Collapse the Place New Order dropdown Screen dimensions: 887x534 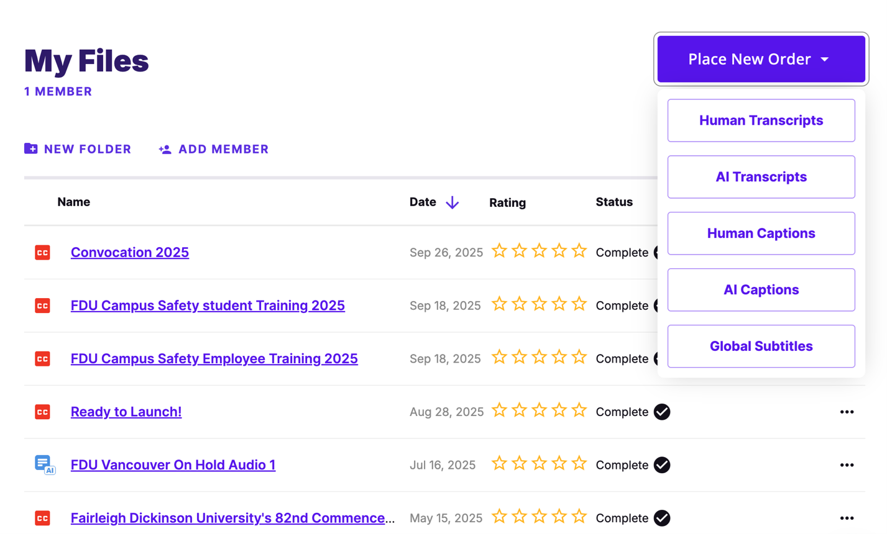click(760, 58)
